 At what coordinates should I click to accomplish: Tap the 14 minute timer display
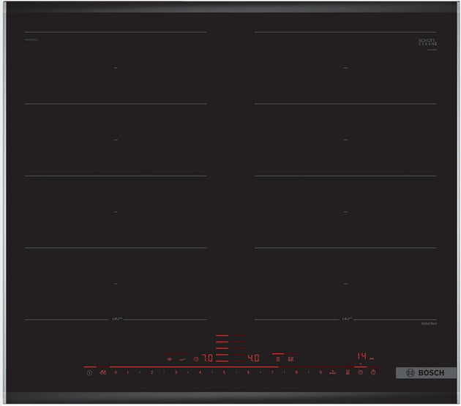pos(361,356)
